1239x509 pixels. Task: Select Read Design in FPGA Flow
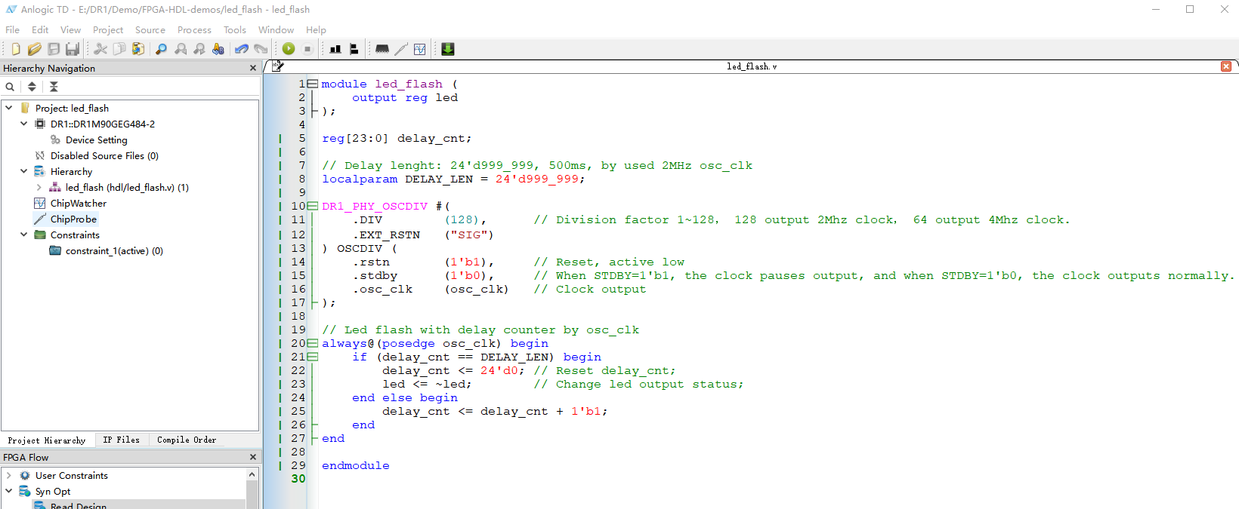pos(79,505)
